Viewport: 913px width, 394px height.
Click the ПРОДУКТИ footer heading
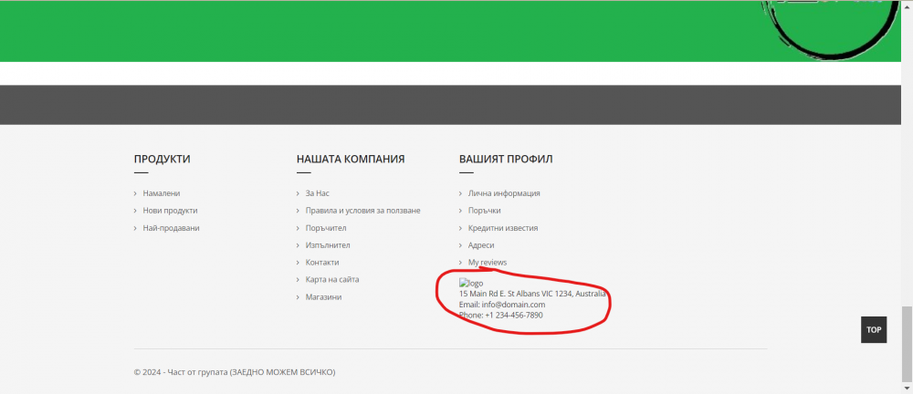pyautogui.click(x=162, y=159)
